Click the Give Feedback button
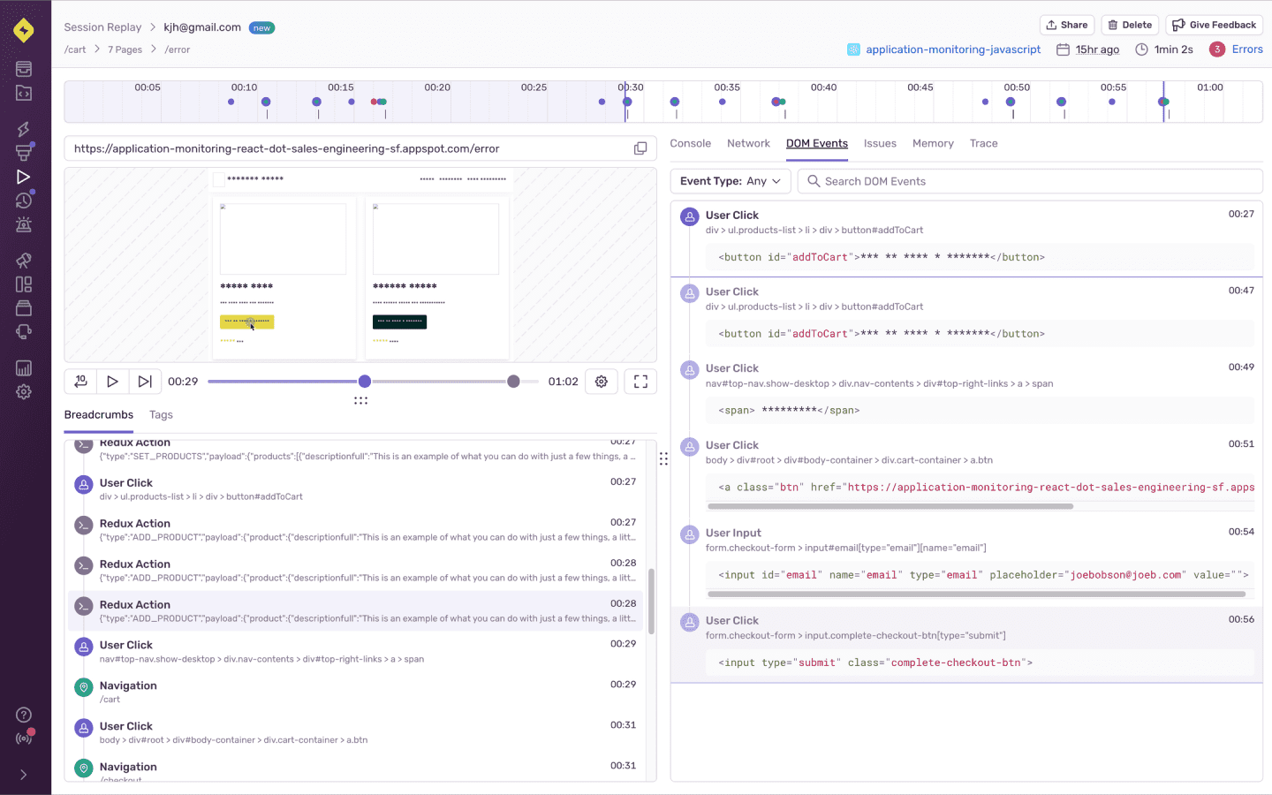The height and width of the screenshot is (795, 1272). point(1215,25)
